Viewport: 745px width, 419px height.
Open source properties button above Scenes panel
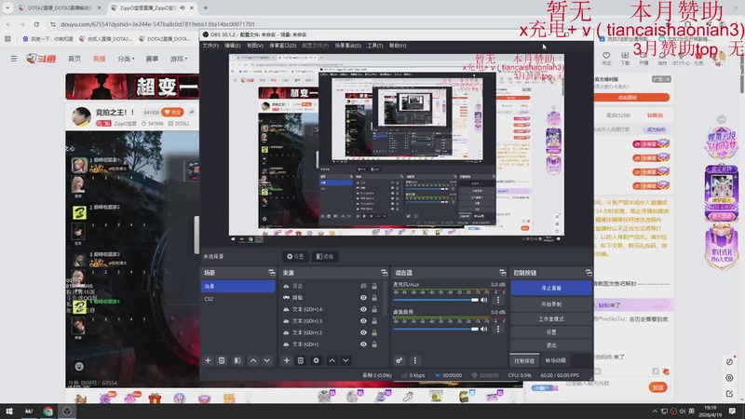[295, 257]
